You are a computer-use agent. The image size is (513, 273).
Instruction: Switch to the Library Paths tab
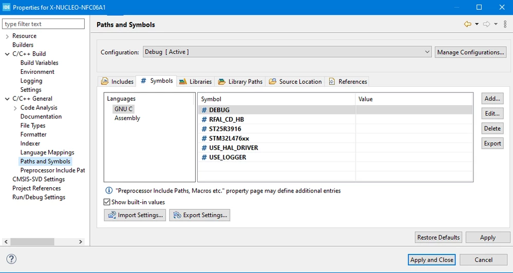(x=240, y=82)
